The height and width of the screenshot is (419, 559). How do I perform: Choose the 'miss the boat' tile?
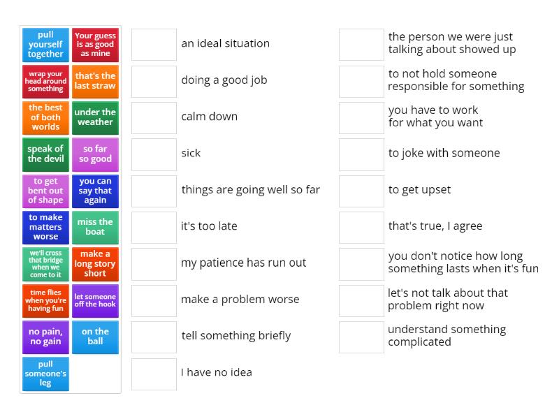coord(96,228)
